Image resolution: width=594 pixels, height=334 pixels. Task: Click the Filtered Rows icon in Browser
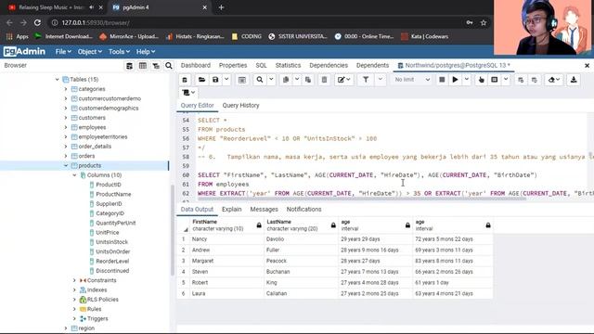(156, 66)
